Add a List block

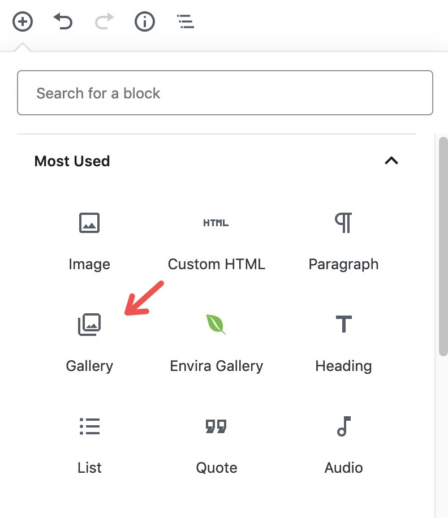89,445
